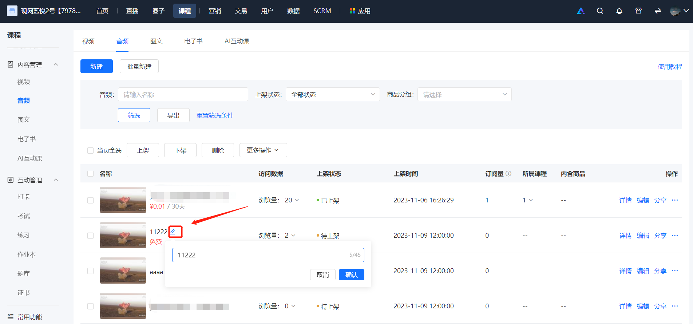The height and width of the screenshot is (324, 693).
Task: Click the blue 确认 button in rename popup
Action: (x=352, y=274)
